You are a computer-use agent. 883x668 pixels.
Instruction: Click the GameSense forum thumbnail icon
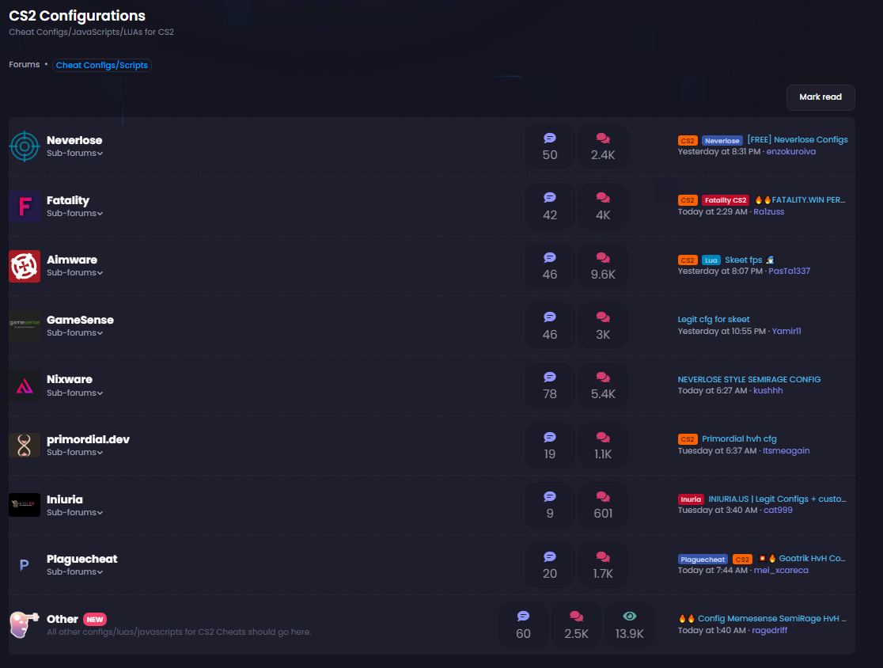coord(25,326)
